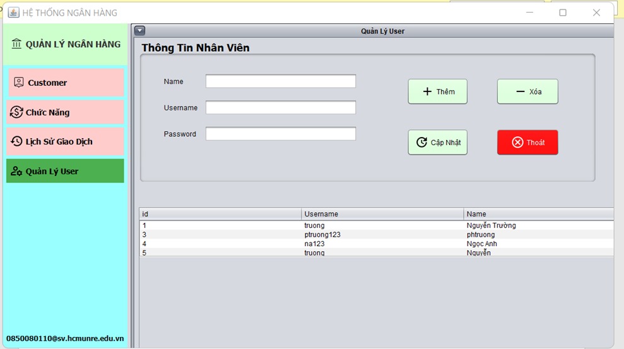Click the QUẢN LÝ NGÂN HÀNG header label

pyautogui.click(x=73, y=44)
